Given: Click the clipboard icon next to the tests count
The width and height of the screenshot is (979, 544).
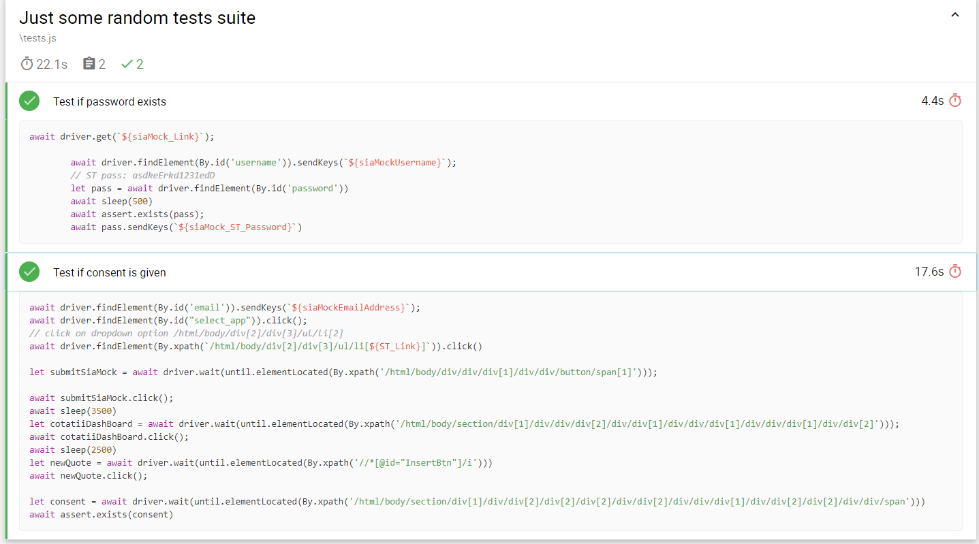Looking at the screenshot, I should (90, 63).
